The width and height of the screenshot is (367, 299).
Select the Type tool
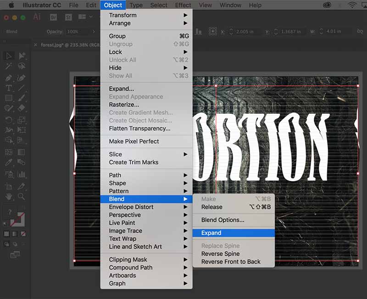(x=9, y=88)
